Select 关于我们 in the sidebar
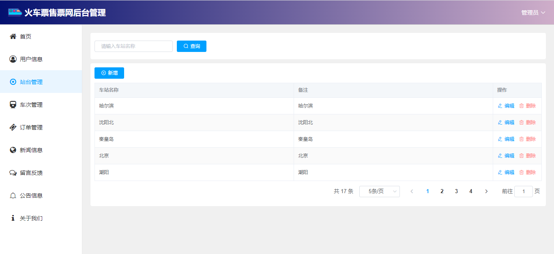Viewport: 554px width, 254px height. point(31,218)
